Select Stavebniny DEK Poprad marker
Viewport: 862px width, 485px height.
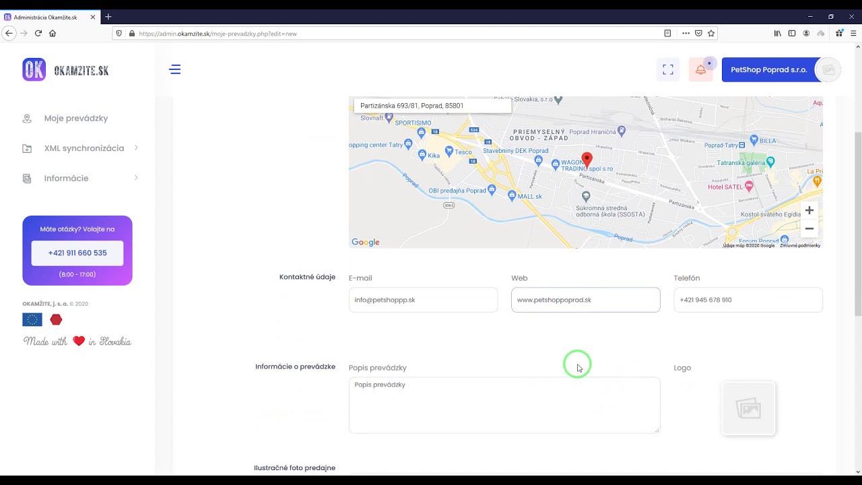538,160
